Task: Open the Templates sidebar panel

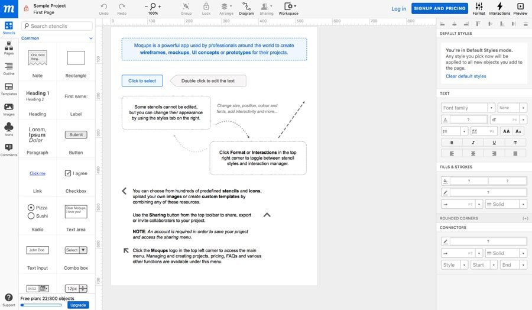Action: tap(9, 89)
